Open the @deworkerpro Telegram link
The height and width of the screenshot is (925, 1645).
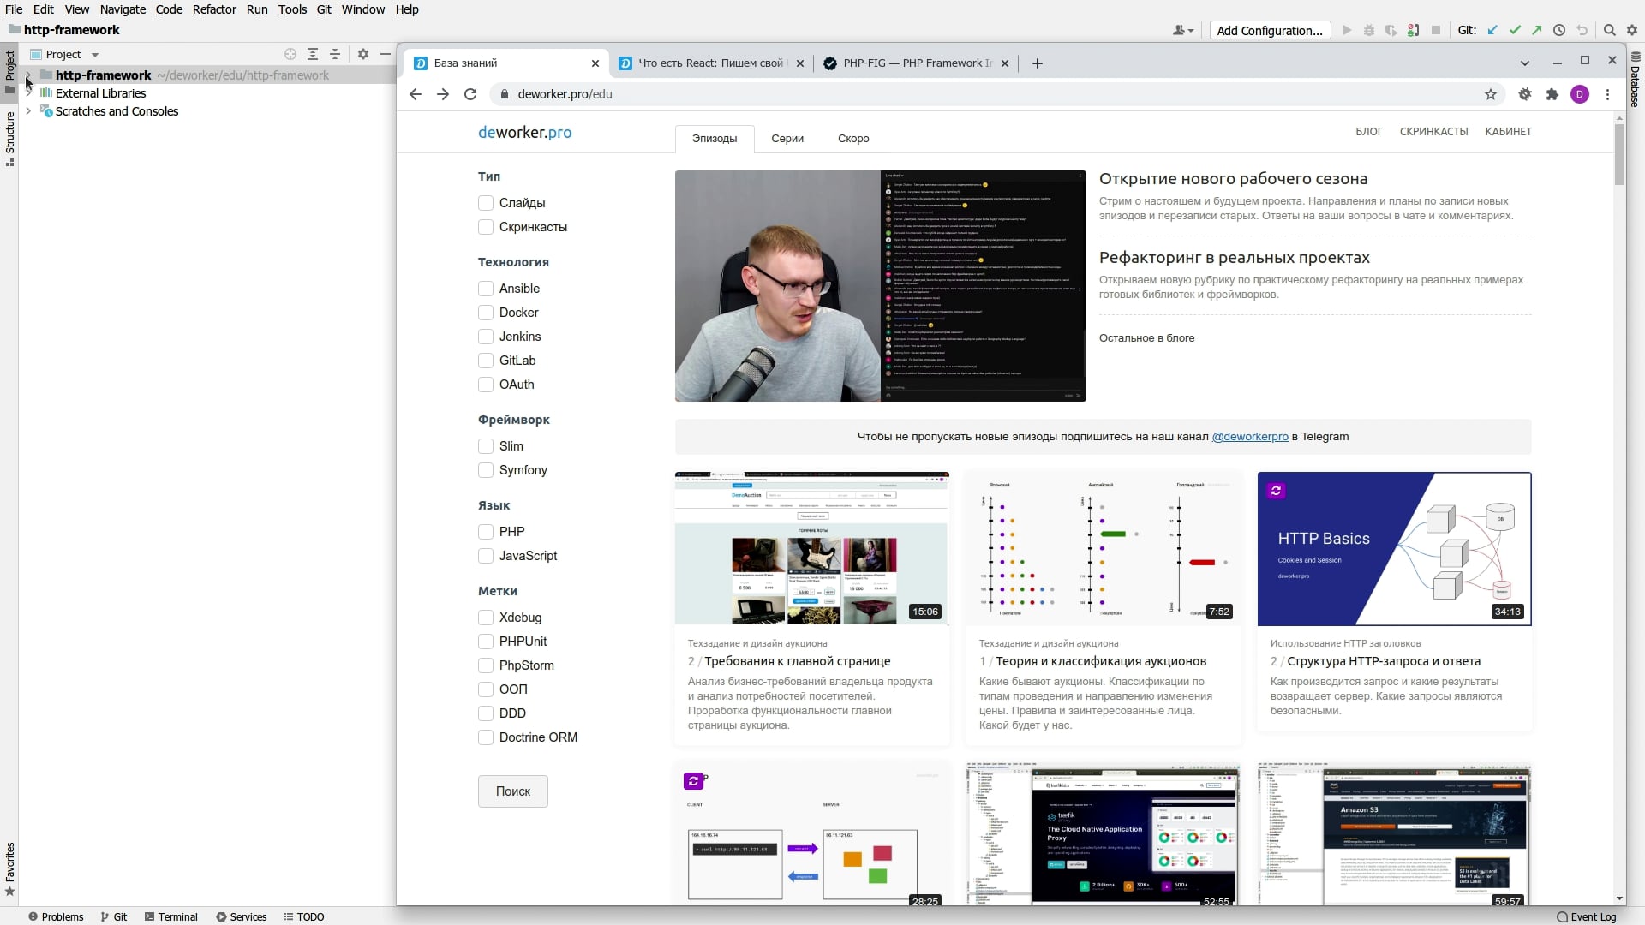(1249, 437)
